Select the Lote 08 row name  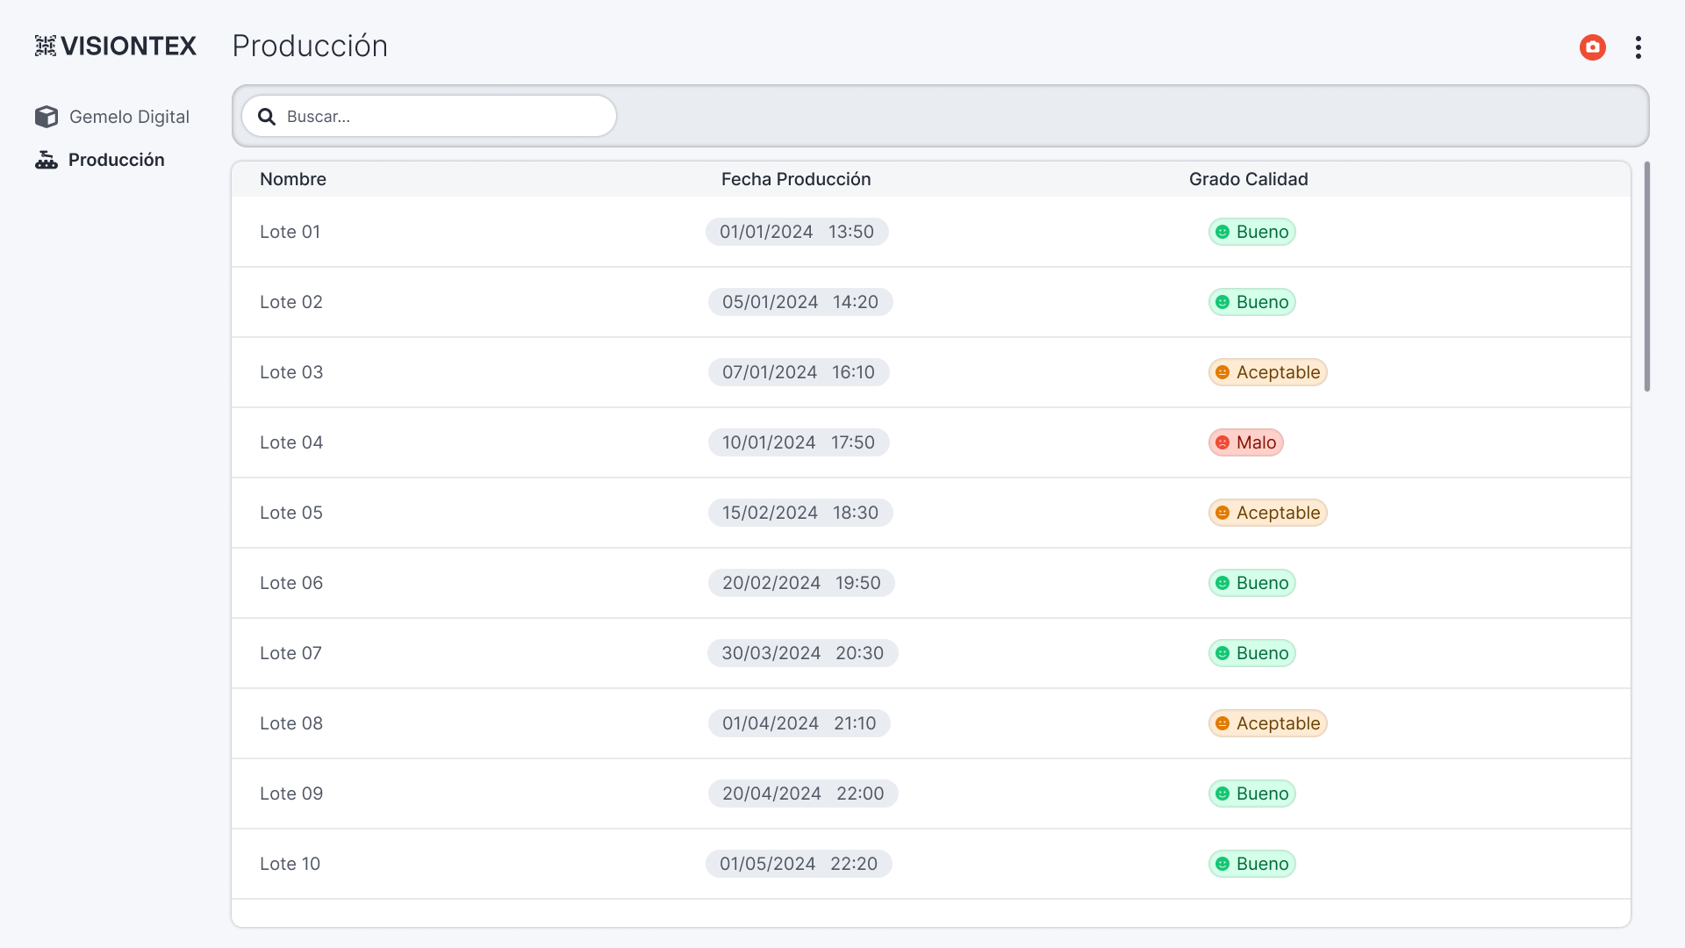(291, 723)
